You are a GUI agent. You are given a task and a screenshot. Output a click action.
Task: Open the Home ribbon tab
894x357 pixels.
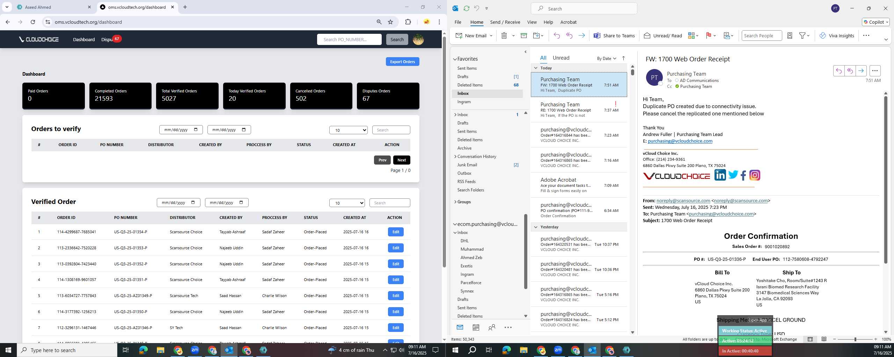477,22
